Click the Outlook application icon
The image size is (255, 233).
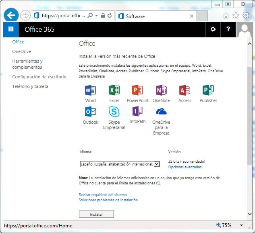tap(90, 112)
